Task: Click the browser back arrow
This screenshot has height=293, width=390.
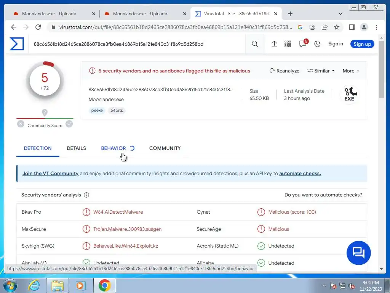Action: click(14, 27)
